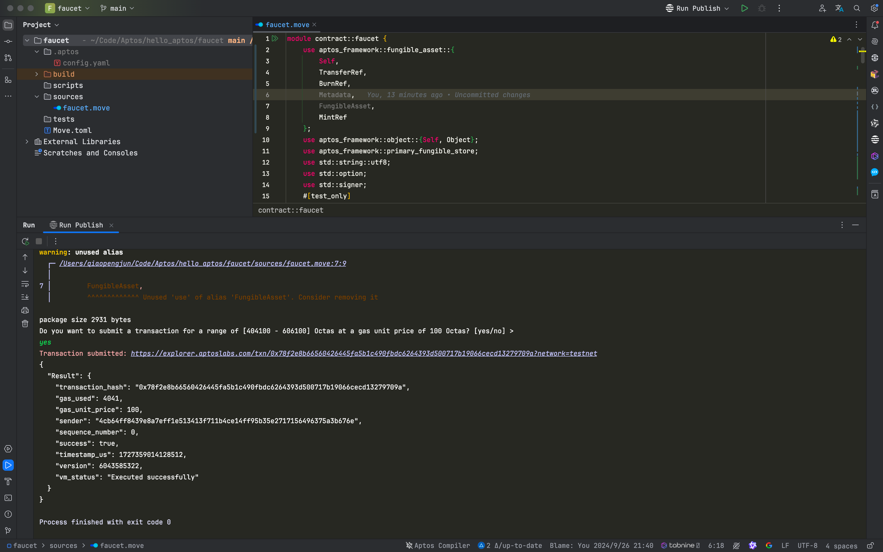Click the down arrow in the console toolbar
The image size is (883, 552).
[x=25, y=270]
